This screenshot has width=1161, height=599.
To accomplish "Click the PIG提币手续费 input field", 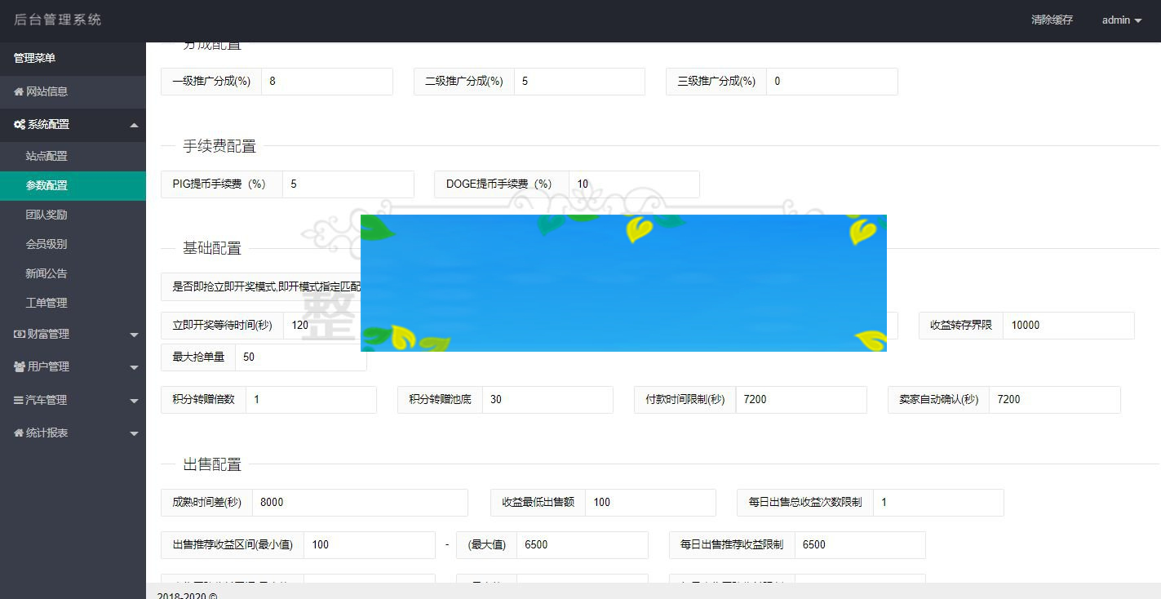I will pyautogui.click(x=348, y=184).
